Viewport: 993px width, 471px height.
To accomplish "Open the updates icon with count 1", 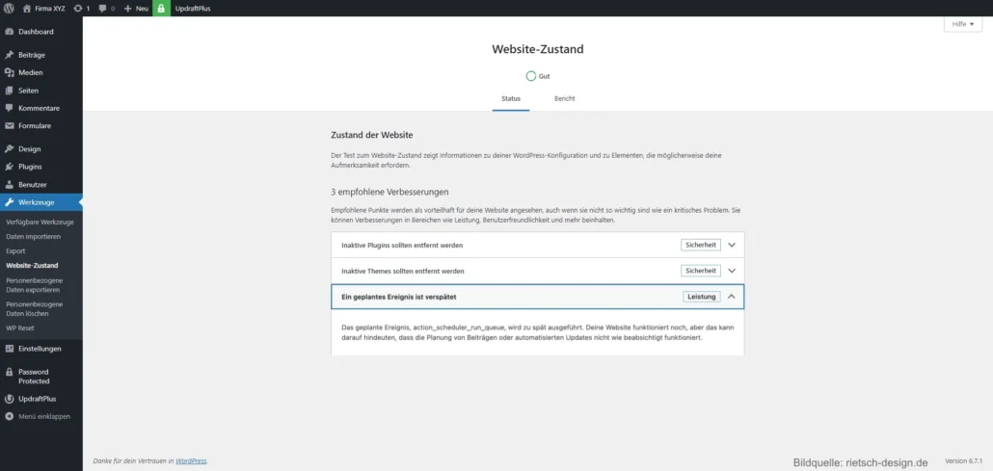I will click(x=78, y=9).
